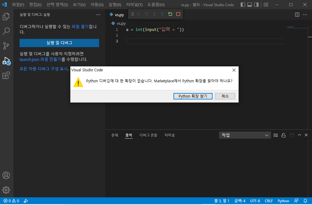Open the Extensions view

click(x=6, y=76)
